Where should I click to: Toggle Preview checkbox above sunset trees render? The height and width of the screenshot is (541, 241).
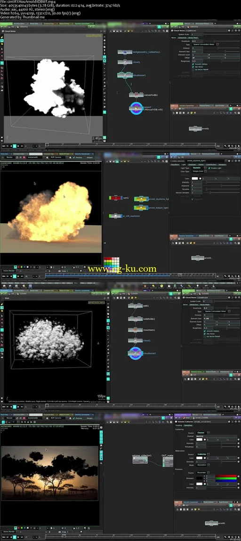click(74, 418)
